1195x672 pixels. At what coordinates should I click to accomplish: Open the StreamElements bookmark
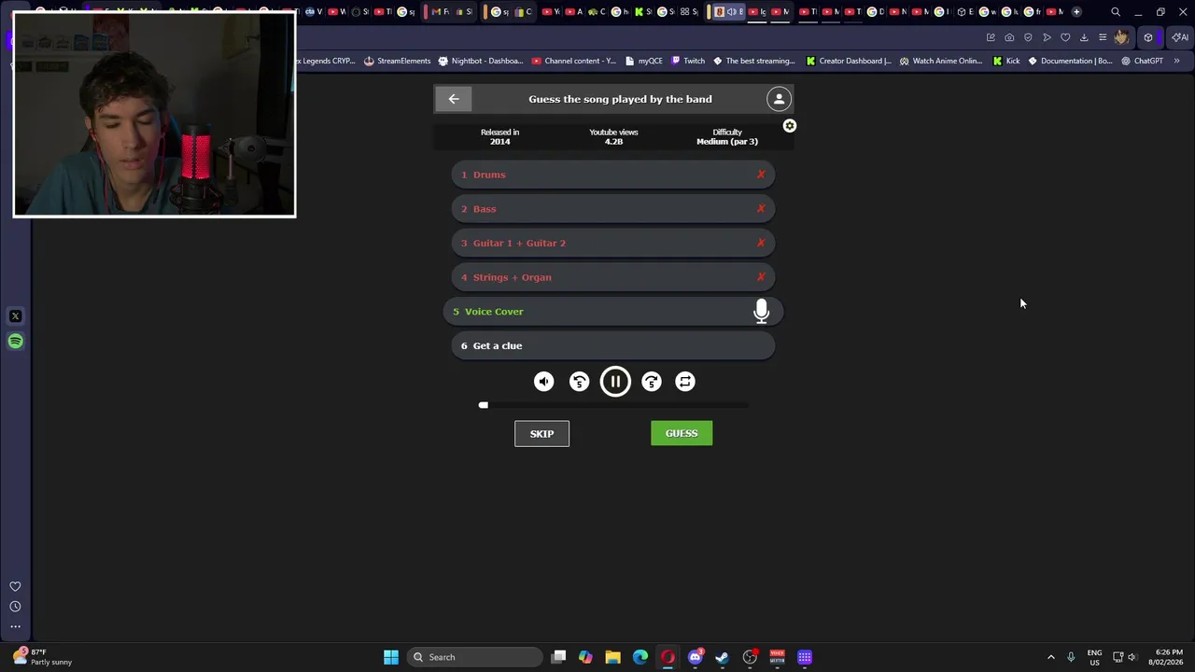397,61
